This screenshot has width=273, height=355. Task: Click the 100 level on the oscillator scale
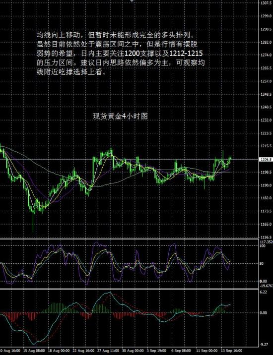(263, 246)
